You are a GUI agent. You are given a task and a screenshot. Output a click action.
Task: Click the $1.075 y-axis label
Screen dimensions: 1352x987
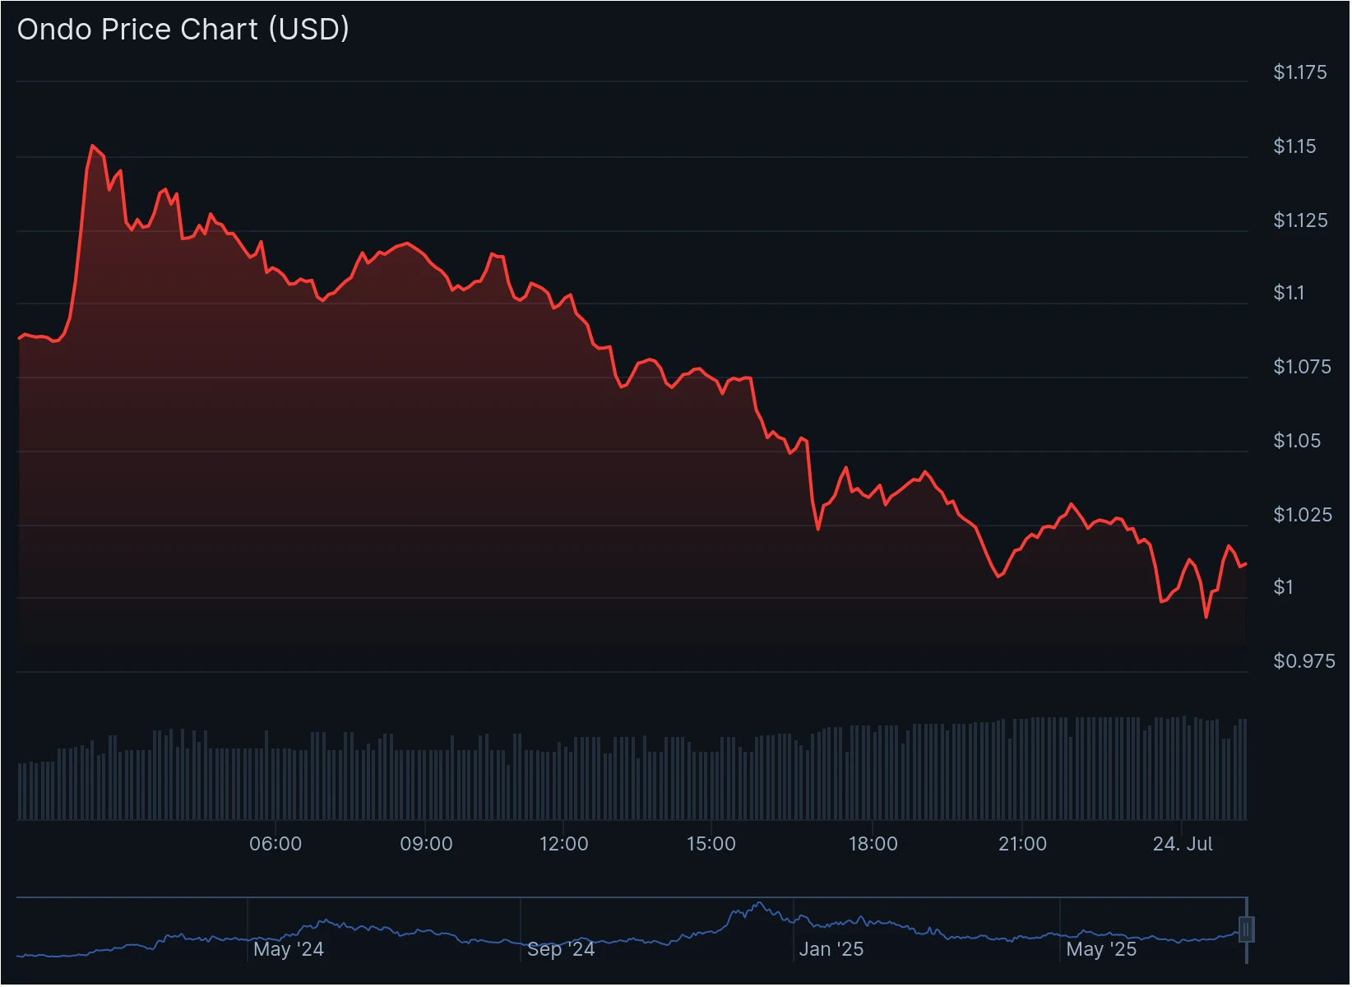[1302, 367]
